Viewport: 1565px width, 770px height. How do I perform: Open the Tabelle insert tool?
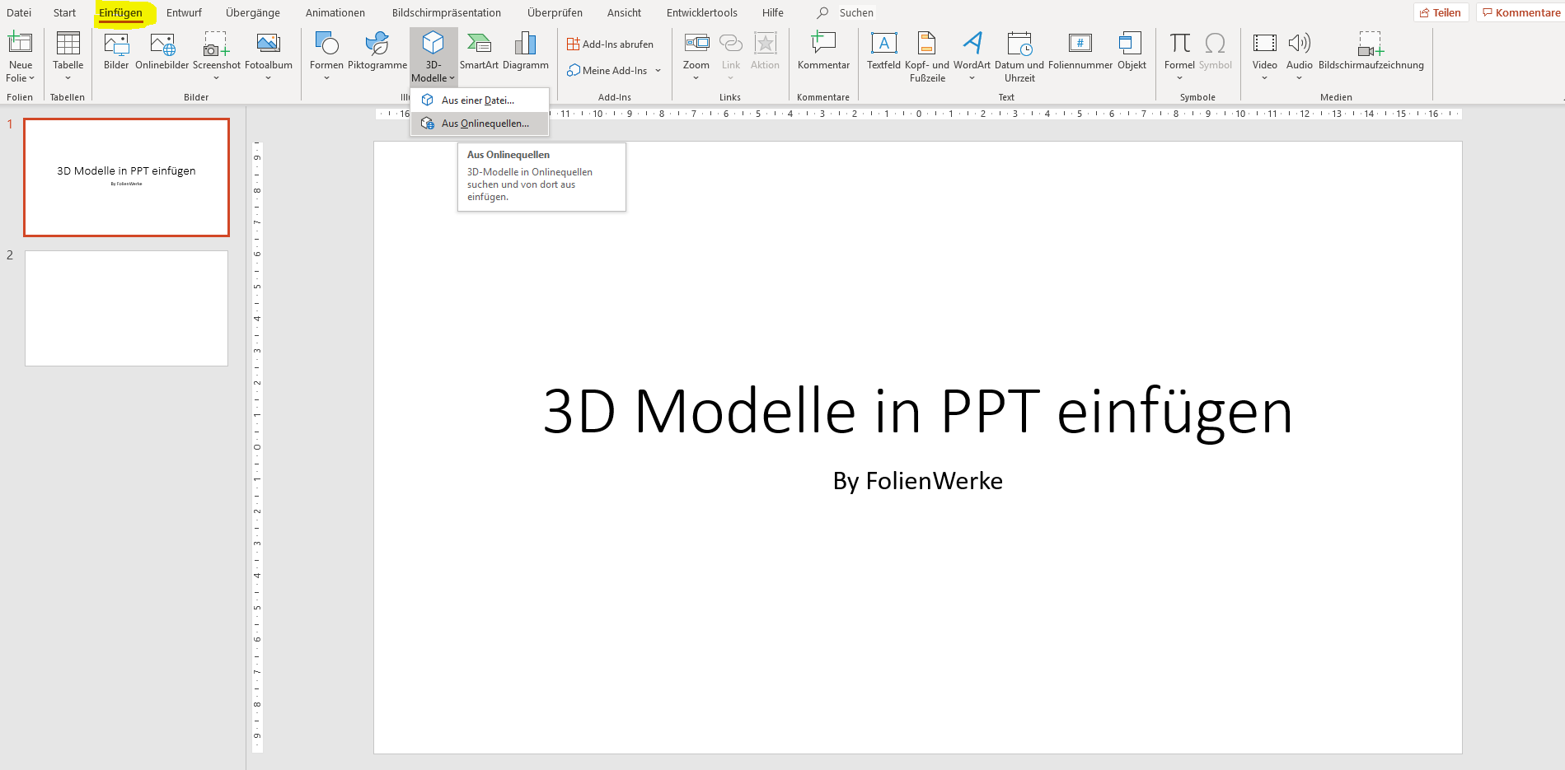[68, 43]
